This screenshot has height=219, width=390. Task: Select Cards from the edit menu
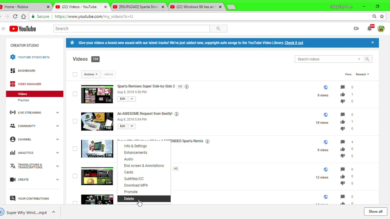click(x=144, y=172)
